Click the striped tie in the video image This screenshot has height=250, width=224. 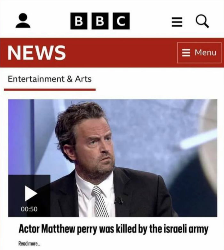click(x=100, y=202)
